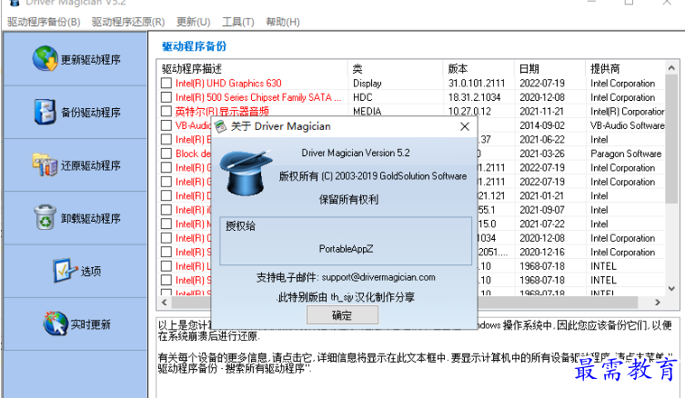
Task: Tick the checkbox in the 2020-12-16 row
Action: [166, 252]
